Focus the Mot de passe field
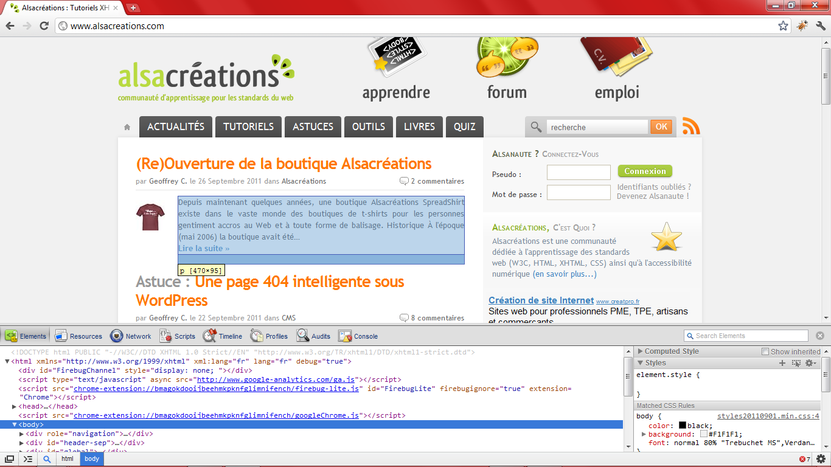 pos(579,193)
